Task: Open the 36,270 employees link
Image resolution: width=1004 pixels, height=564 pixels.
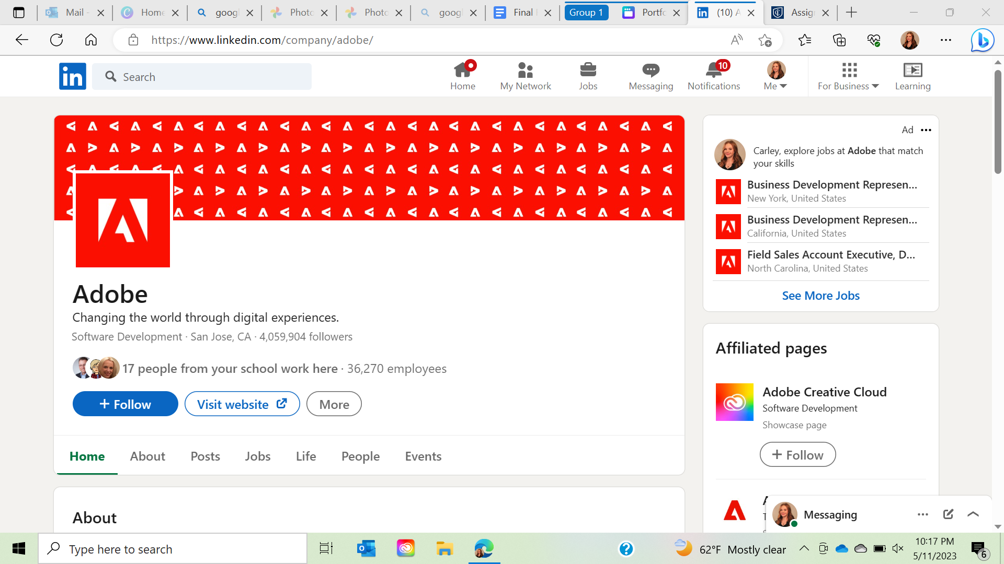Action: point(397,368)
